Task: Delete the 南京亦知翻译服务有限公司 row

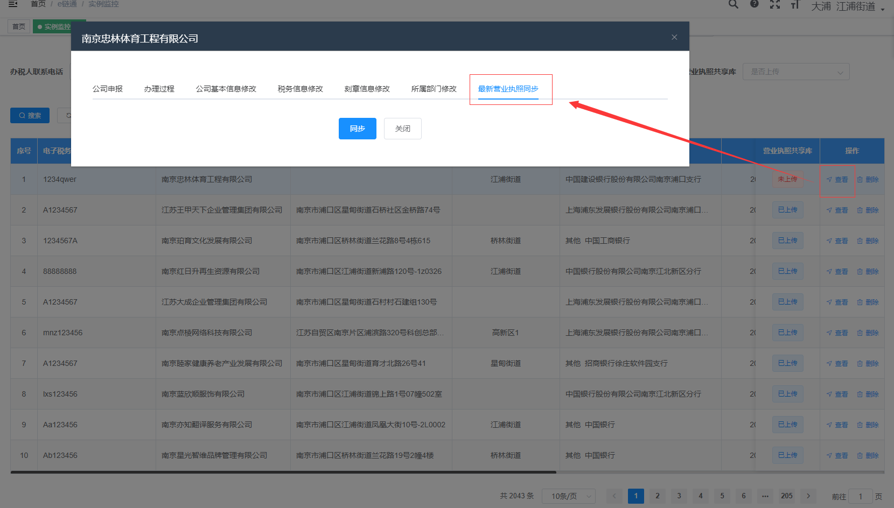Action: (x=868, y=425)
